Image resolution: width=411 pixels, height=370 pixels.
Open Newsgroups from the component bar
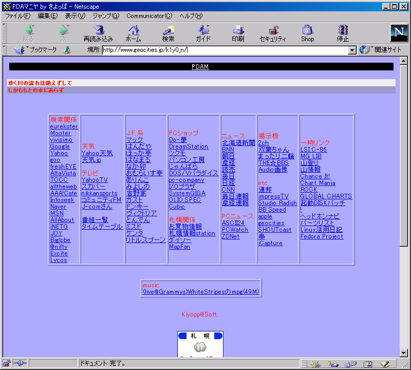point(350,364)
